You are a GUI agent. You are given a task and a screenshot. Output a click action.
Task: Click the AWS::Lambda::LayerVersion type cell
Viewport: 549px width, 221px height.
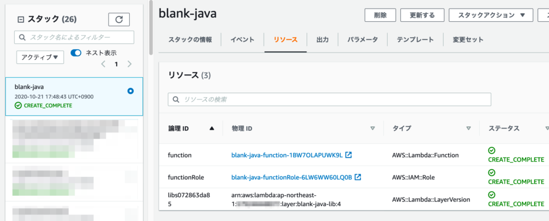click(x=431, y=199)
